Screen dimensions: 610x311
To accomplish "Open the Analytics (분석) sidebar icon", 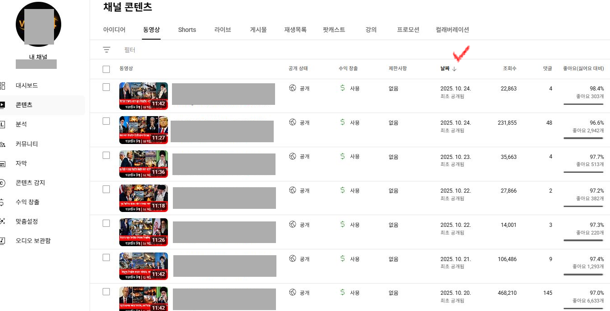I will (x=3, y=124).
